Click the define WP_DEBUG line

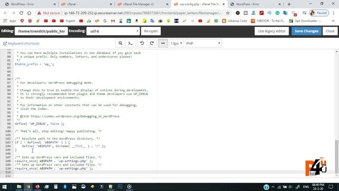coord(40,124)
